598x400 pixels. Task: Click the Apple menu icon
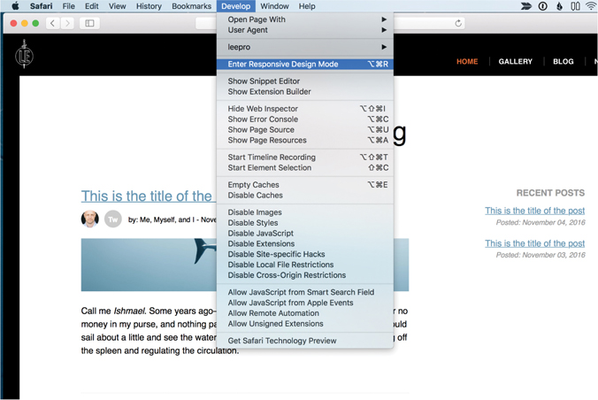15,6
